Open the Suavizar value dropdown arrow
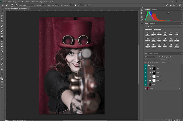183x121 pixels. coord(73,5)
